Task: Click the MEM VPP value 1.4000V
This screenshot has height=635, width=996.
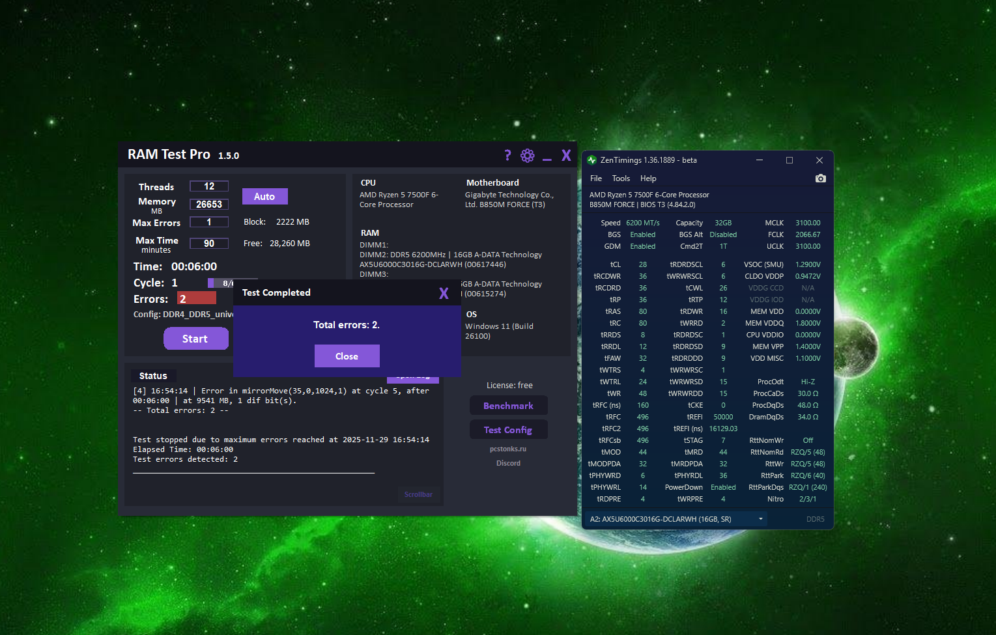Action: pos(808,346)
